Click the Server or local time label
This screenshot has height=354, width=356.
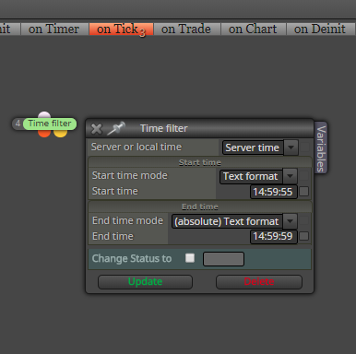pyautogui.click(x=136, y=147)
